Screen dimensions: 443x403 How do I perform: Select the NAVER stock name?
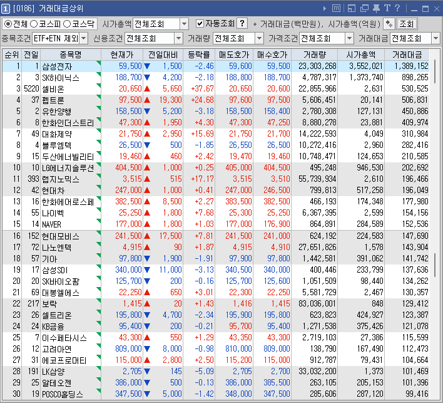tap(51, 225)
